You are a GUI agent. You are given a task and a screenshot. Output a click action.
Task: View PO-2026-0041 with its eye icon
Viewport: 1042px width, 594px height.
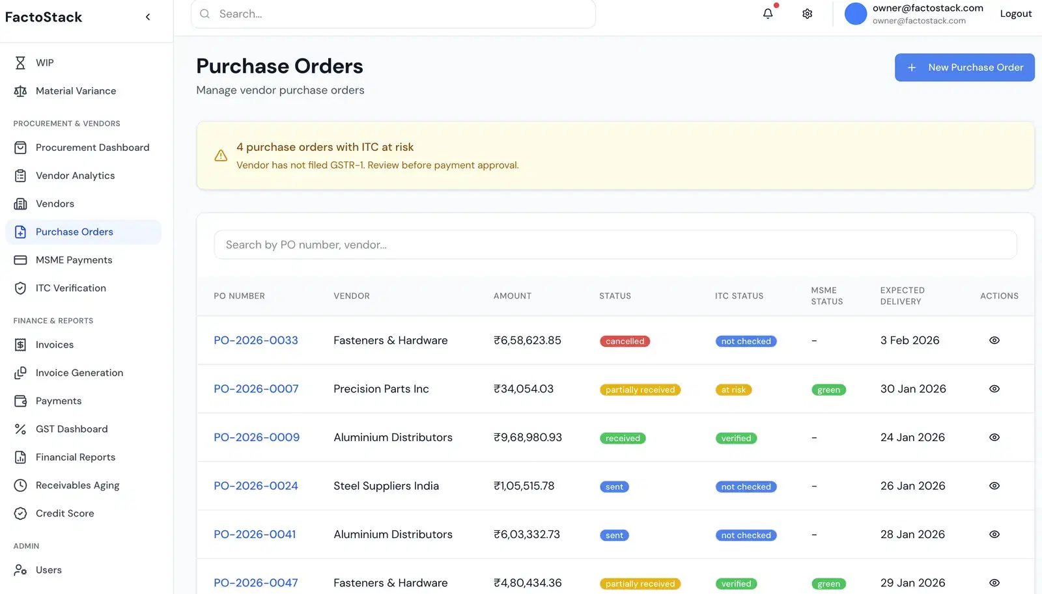994,534
